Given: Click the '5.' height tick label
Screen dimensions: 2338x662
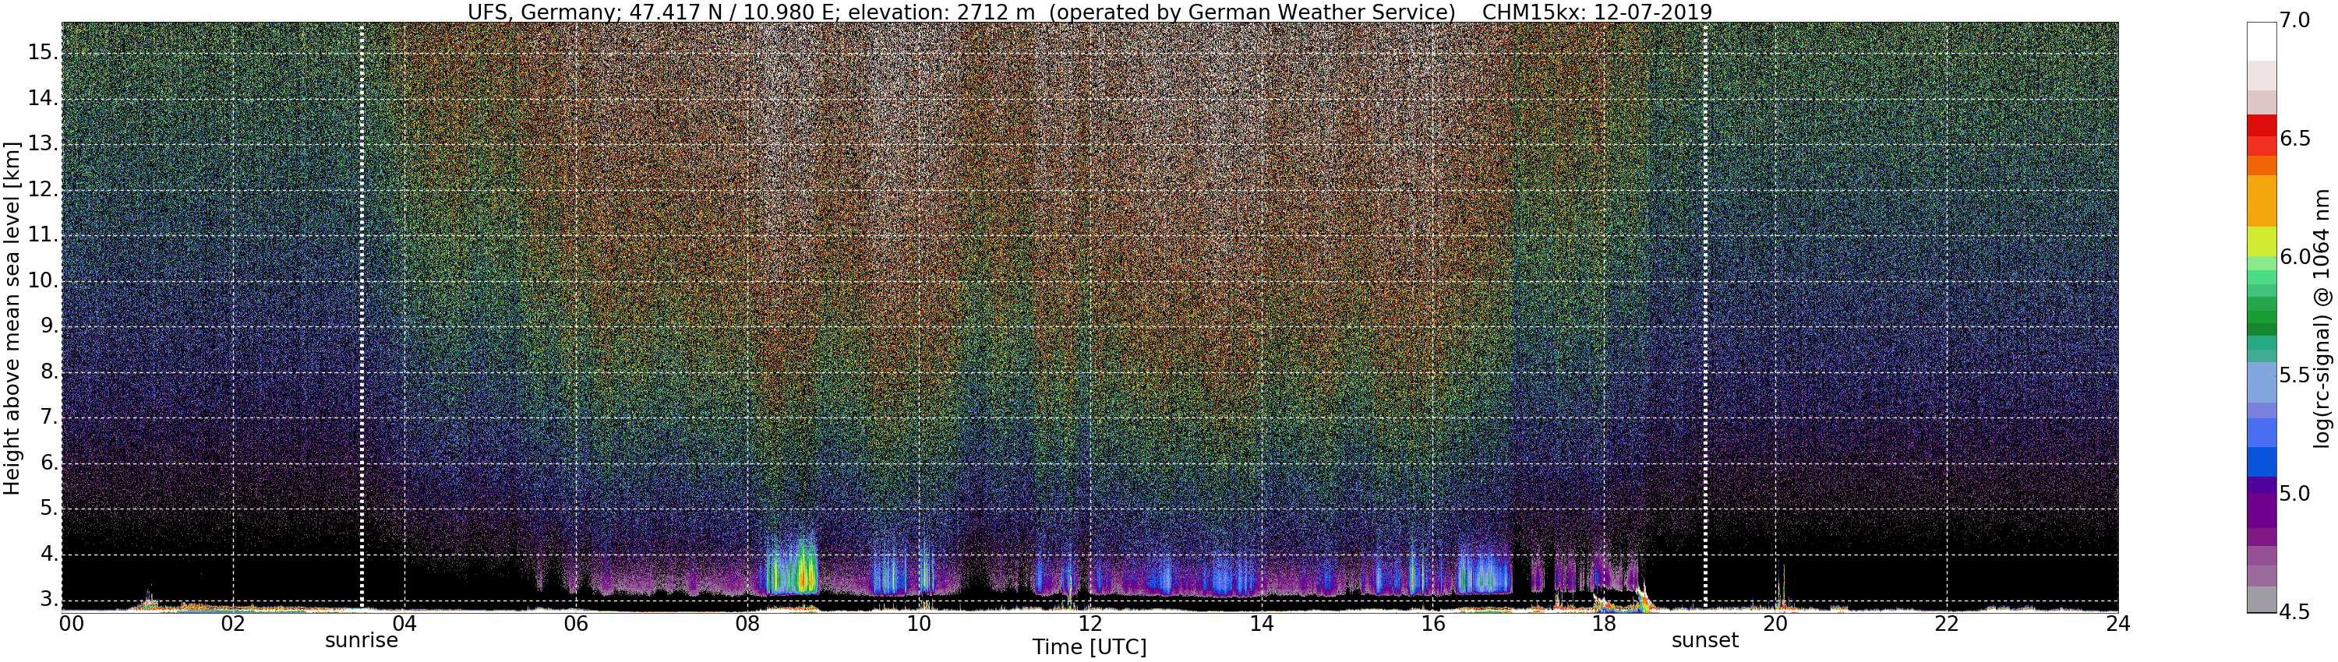Looking at the screenshot, I should pos(49,509).
